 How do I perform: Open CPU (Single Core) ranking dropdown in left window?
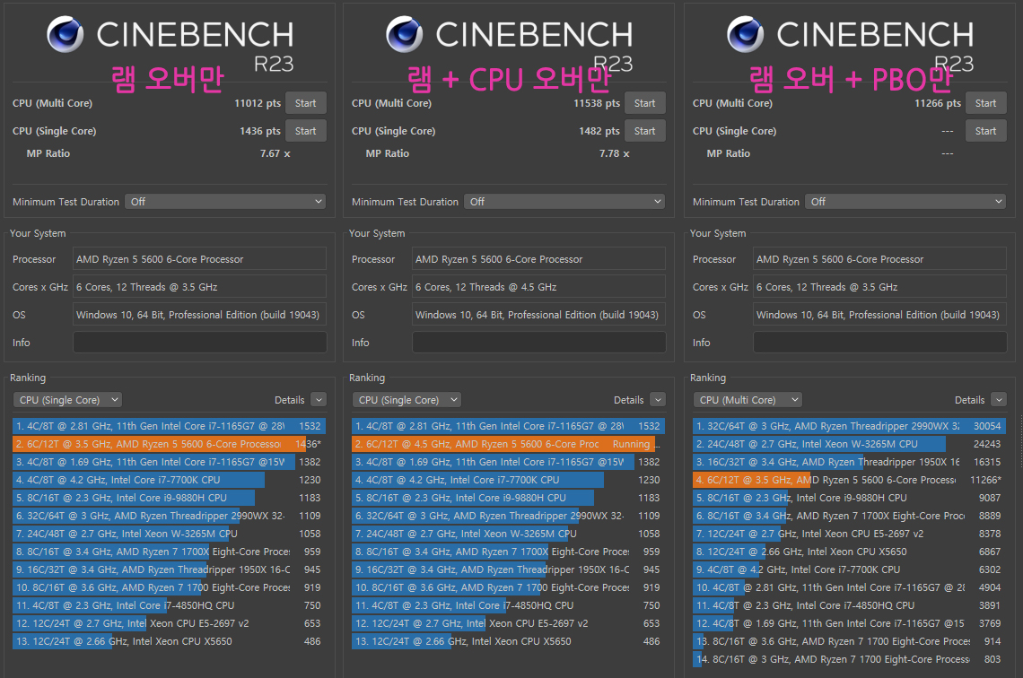67,400
